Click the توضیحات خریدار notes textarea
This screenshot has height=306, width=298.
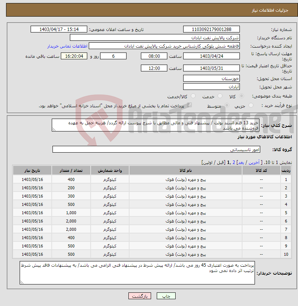coord(137,273)
